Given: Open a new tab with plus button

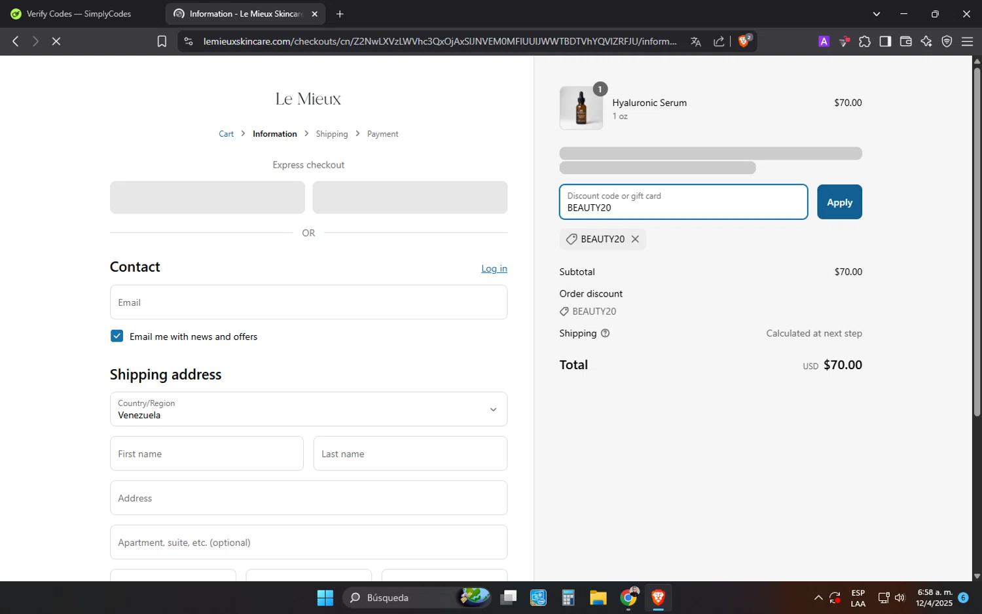Looking at the screenshot, I should [340, 14].
